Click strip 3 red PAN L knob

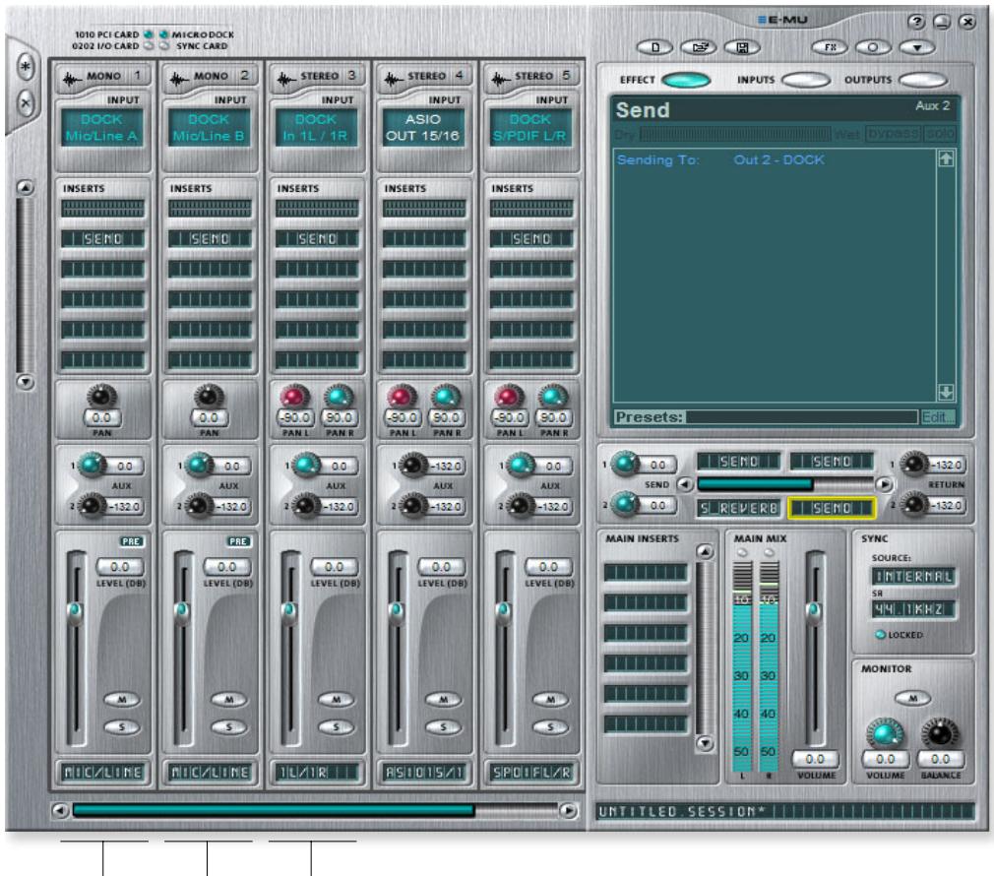tap(293, 397)
